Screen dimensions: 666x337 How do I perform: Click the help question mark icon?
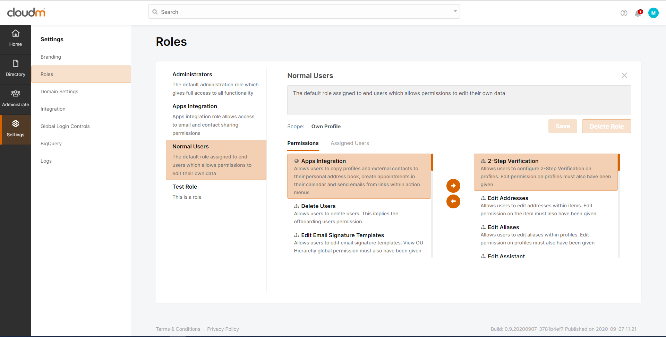[x=624, y=13]
